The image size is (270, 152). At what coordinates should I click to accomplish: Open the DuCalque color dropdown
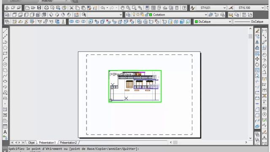(x=229, y=22)
